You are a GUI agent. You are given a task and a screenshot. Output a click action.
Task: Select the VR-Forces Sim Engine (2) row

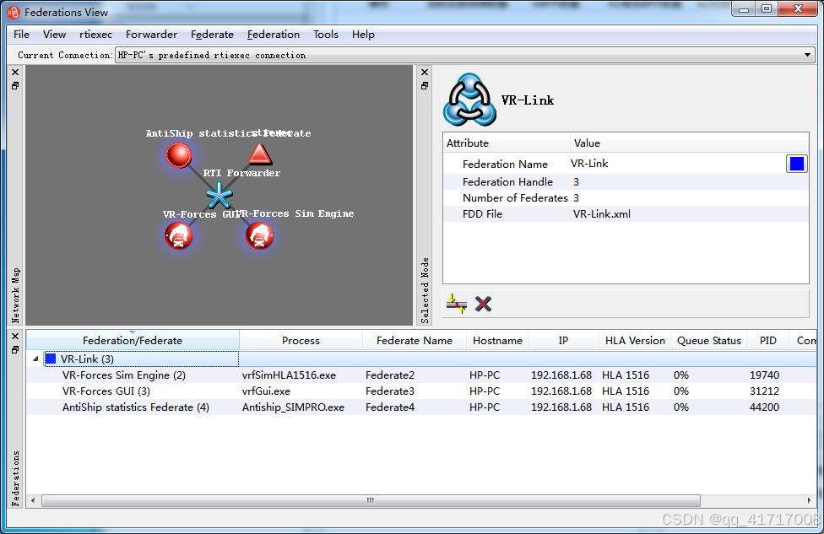click(422, 375)
